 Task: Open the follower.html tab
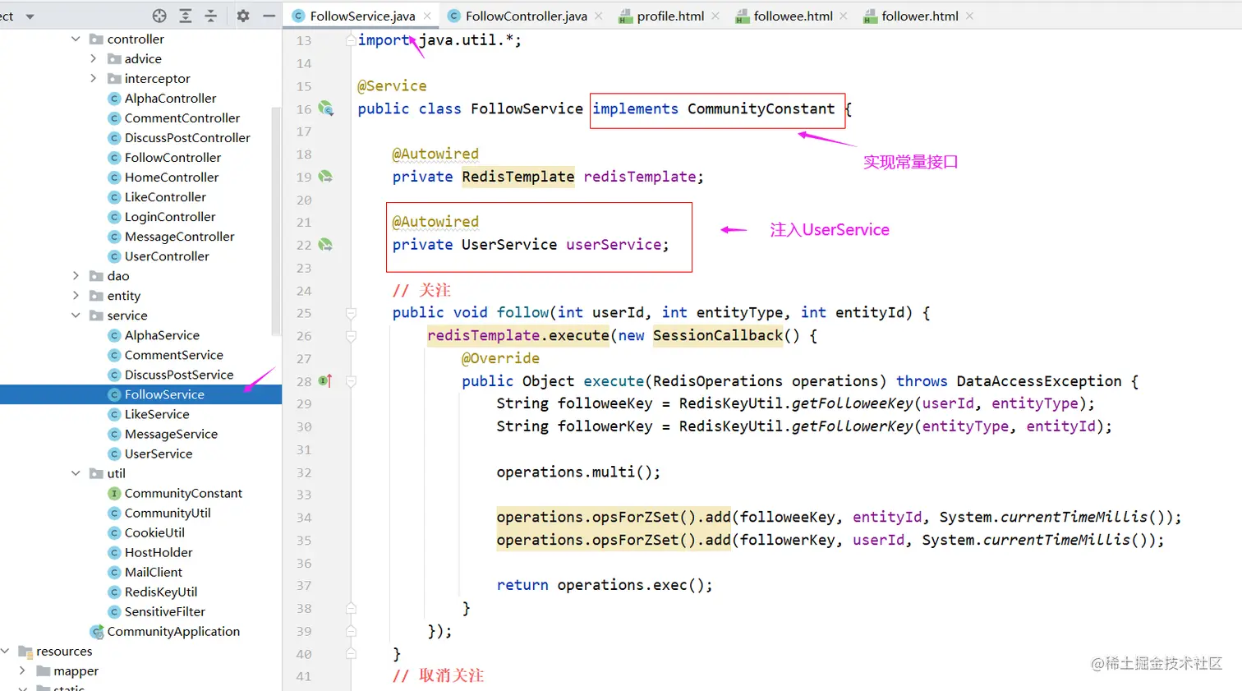(919, 16)
